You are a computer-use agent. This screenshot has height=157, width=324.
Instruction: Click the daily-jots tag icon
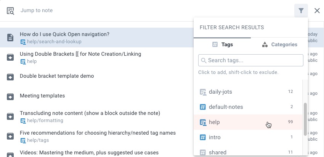(203, 92)
